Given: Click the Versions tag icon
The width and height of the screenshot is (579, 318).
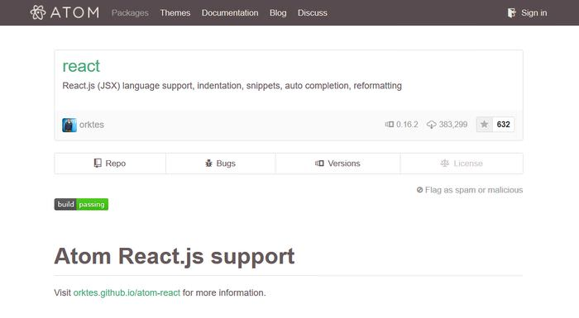Looking at the screenshot, I should [x=319, y=163].
